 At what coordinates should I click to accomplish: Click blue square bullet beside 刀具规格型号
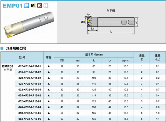coord(2,48)
